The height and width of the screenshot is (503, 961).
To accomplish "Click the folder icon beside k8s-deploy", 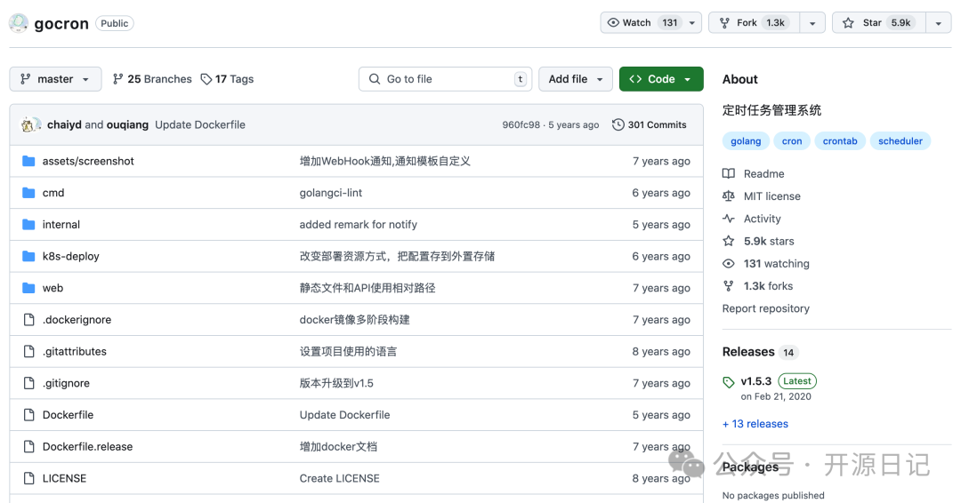I will pyautogui.click(x=28, y=257).
